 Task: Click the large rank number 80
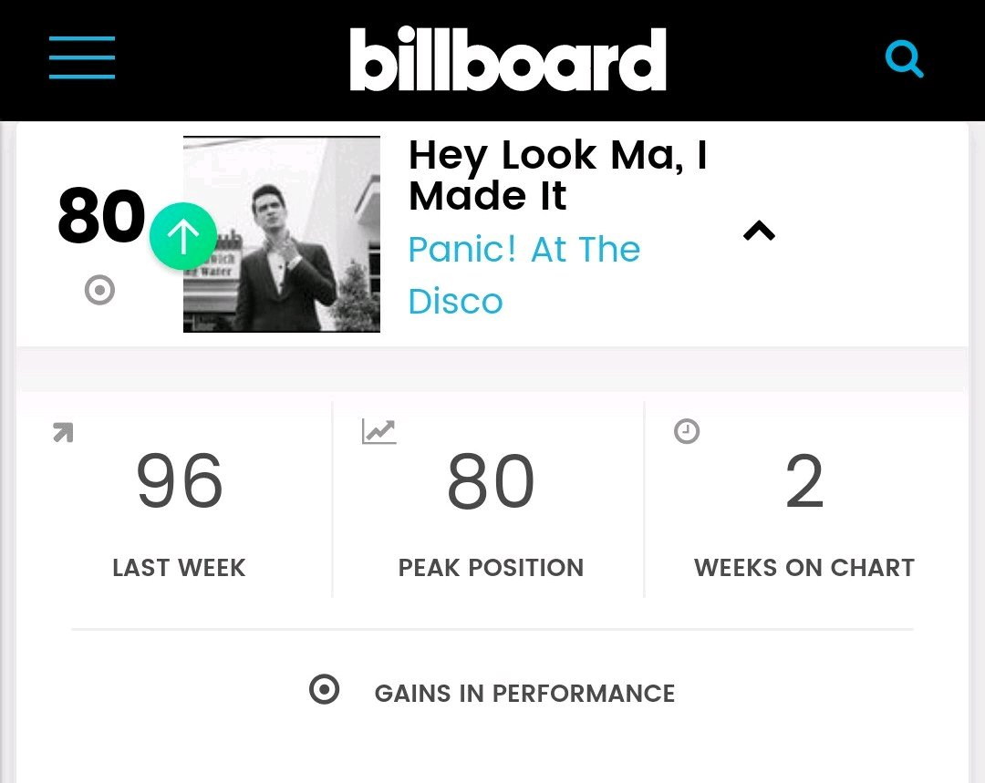(101, 217)
